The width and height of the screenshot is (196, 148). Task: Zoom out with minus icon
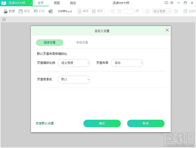148,11
